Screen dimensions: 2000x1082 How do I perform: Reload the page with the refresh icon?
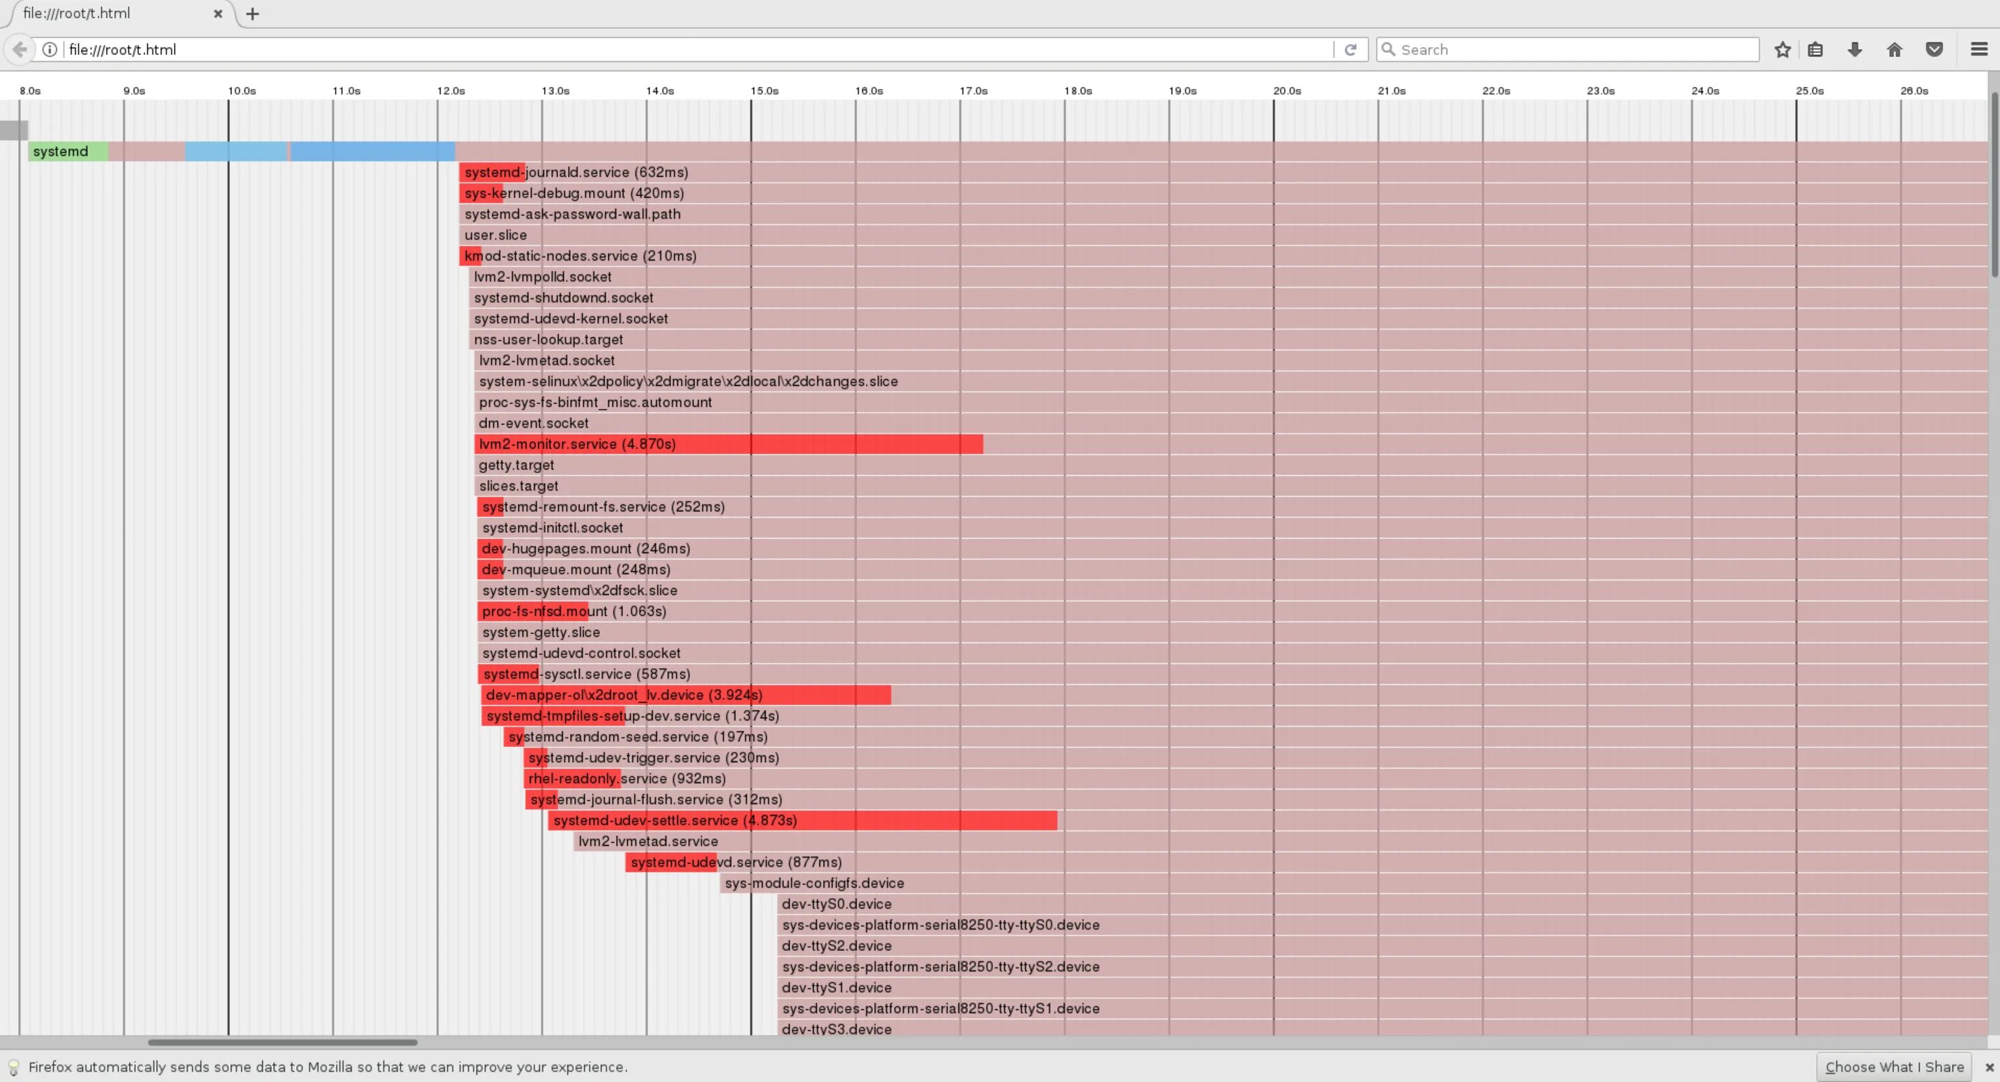[x=1350, y=49]
